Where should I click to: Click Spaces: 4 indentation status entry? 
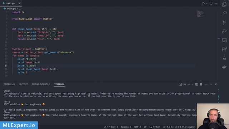[126, 127]
